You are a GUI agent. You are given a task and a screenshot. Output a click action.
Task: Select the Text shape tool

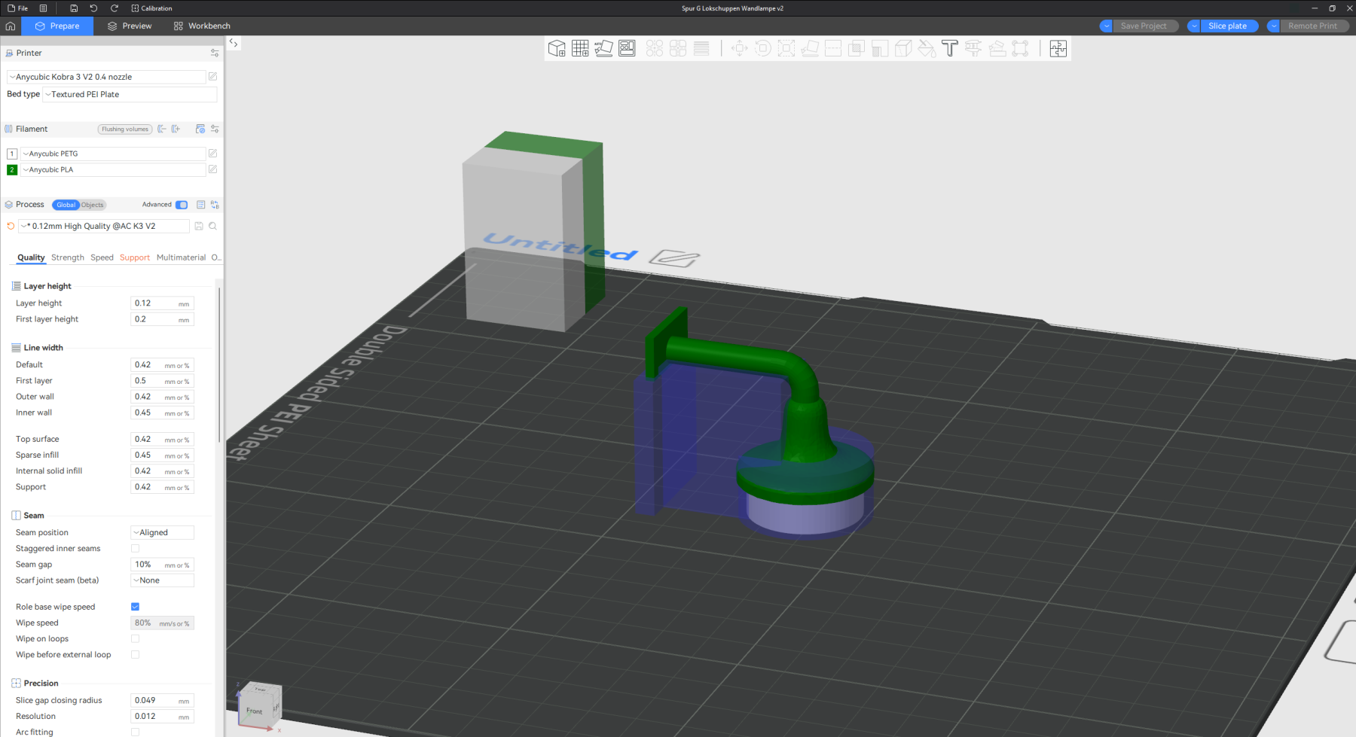(949, 49)
